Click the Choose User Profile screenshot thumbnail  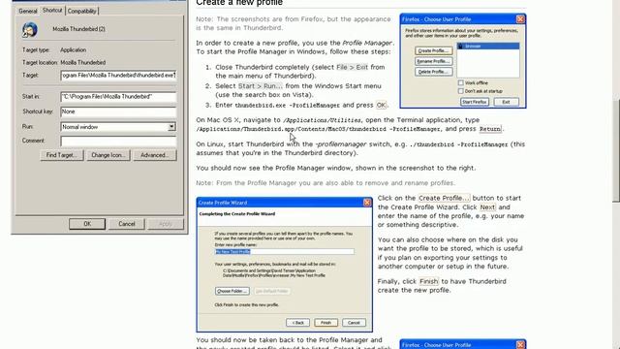[x=463, y=61]
